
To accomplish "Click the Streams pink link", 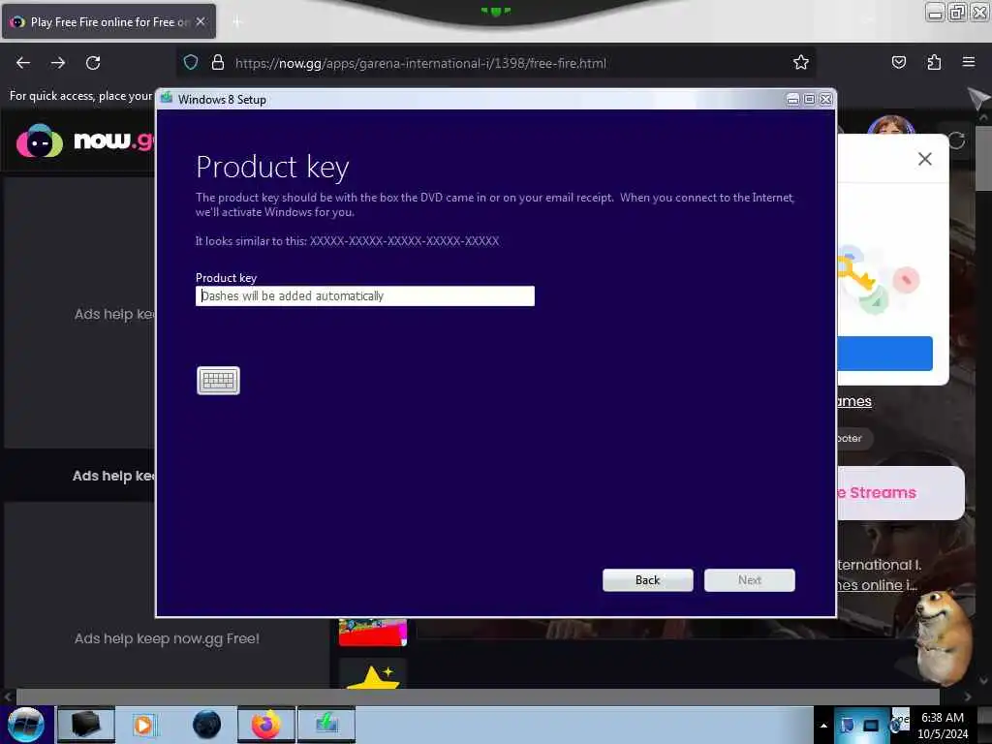I will click(x=877, y=493).
